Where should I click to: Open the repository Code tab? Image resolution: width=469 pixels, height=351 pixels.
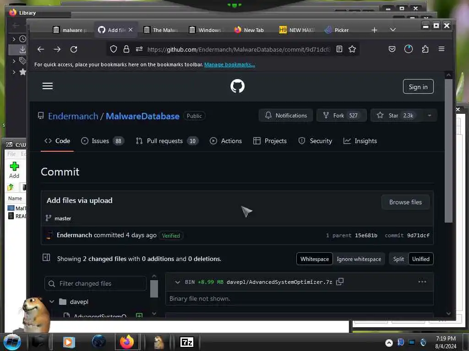57,141
